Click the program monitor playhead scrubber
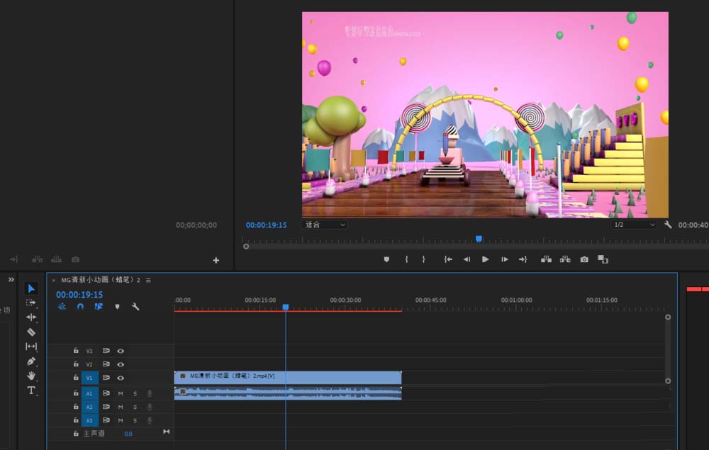The width and height of the screenshot is (709, 450). (x=479, y=239)
